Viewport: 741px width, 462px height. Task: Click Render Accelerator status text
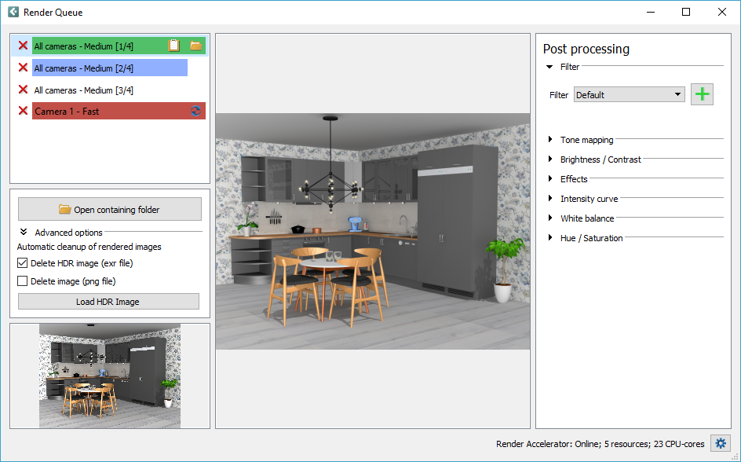600,444
